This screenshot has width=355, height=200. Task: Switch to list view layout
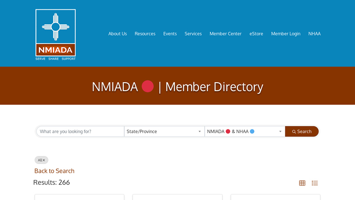coord(315,183)
